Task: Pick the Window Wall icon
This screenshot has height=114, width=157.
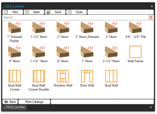Action: [63, 76]
